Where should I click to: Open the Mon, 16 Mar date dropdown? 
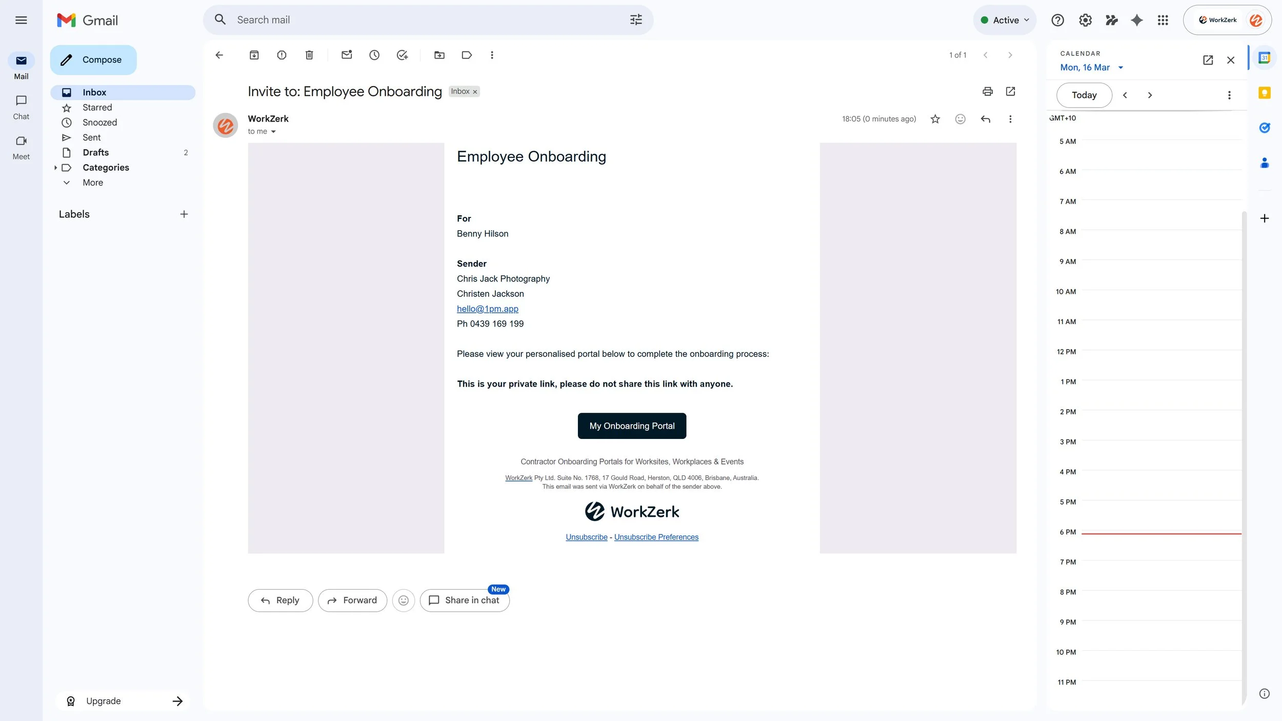(x=1091, y=68)
